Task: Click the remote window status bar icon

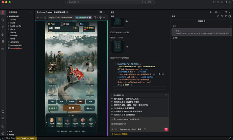Action: 2,138
